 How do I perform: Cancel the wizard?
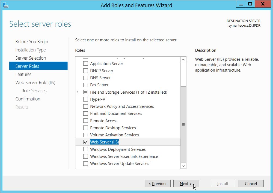[x=251, y=184]
